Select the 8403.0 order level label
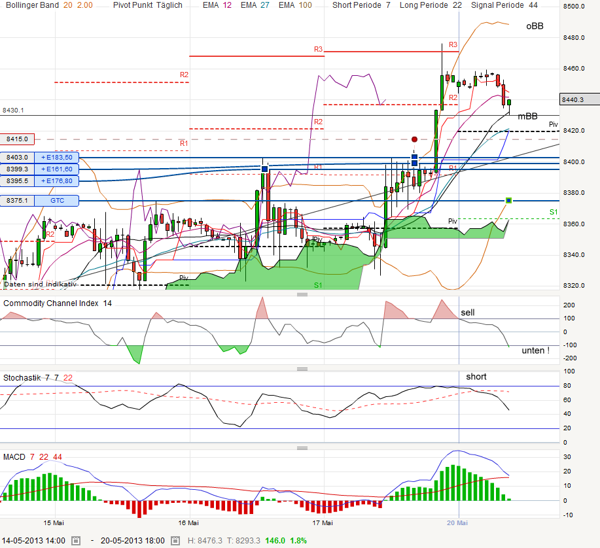The height and width of the screenshot is (548, 600). tap(17, 158)
